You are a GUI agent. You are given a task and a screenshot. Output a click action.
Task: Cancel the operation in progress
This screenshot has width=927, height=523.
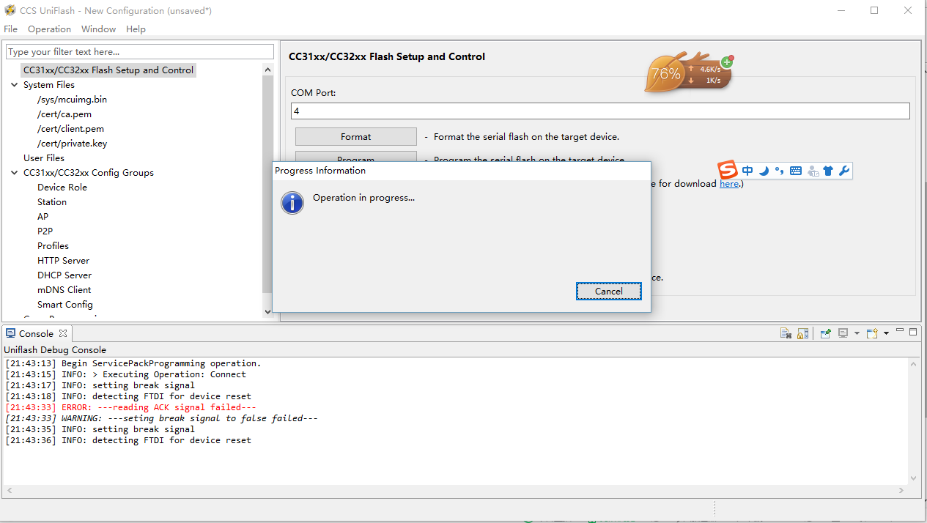click(x=608, y=291)
